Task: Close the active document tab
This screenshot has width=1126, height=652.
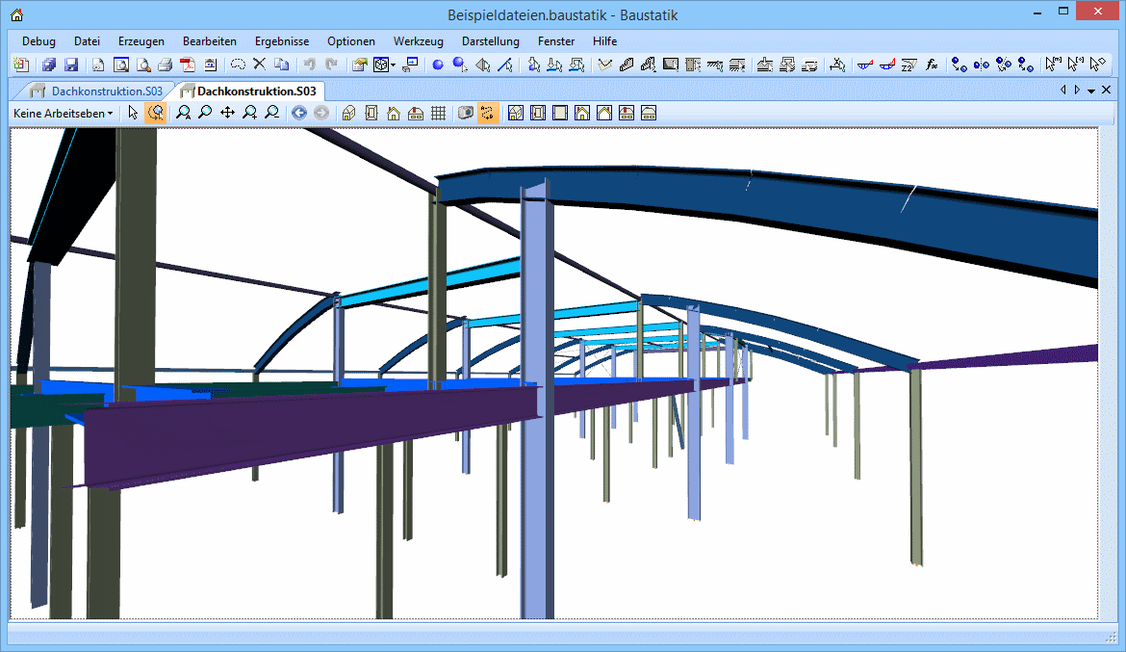Action: (1106, 90)
